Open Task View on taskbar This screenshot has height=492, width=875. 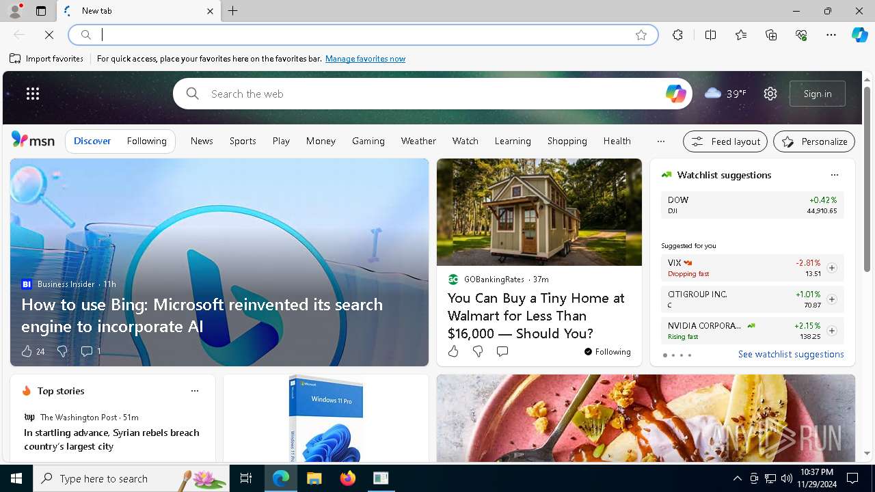pos(246,478)
